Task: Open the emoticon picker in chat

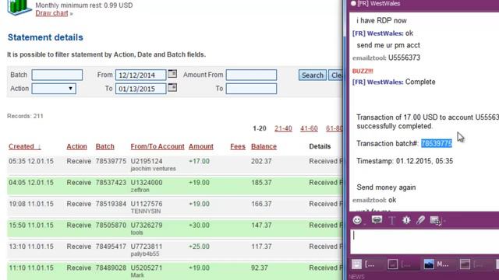Action: (x=357, y=220)
